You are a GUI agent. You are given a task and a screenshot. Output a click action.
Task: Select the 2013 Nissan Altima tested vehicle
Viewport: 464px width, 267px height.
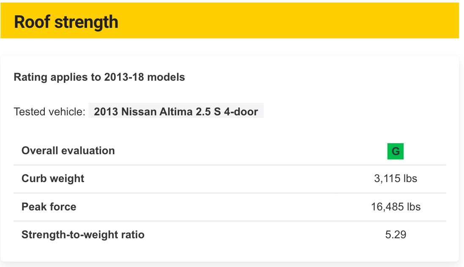tap(176, 112)
